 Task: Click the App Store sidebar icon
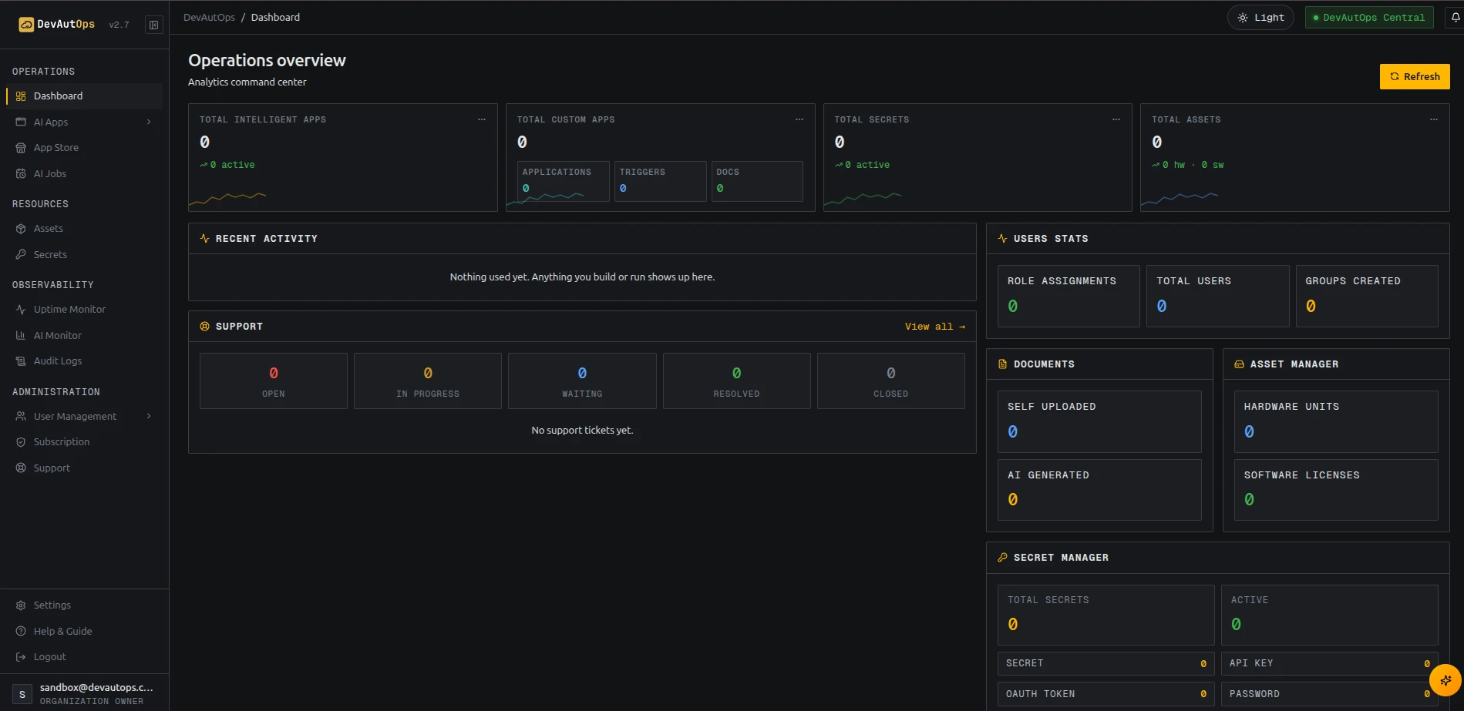pos(21,148)
